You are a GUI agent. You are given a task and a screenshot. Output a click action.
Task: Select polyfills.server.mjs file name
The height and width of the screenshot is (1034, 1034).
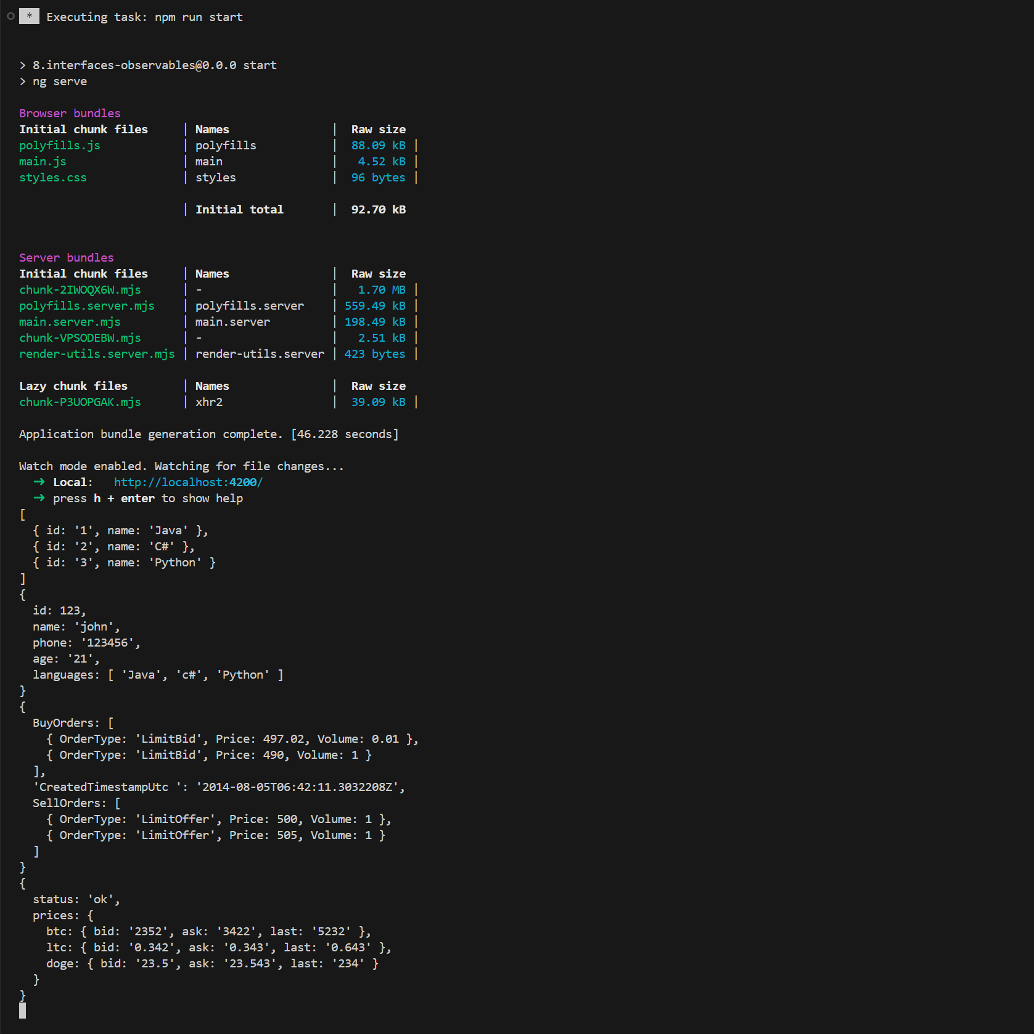click(x=87, y=306)
